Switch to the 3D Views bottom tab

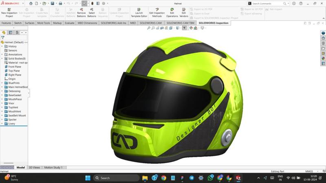tap(34, 168)
